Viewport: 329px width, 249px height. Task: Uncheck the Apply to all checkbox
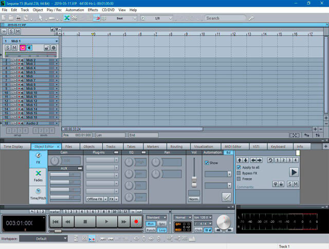coord(239,168)
